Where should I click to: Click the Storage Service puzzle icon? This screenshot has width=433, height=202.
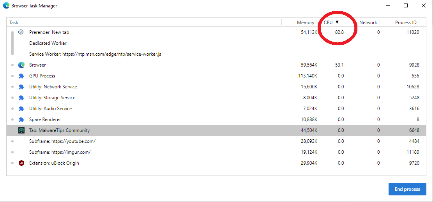click(x=21, y=98)
